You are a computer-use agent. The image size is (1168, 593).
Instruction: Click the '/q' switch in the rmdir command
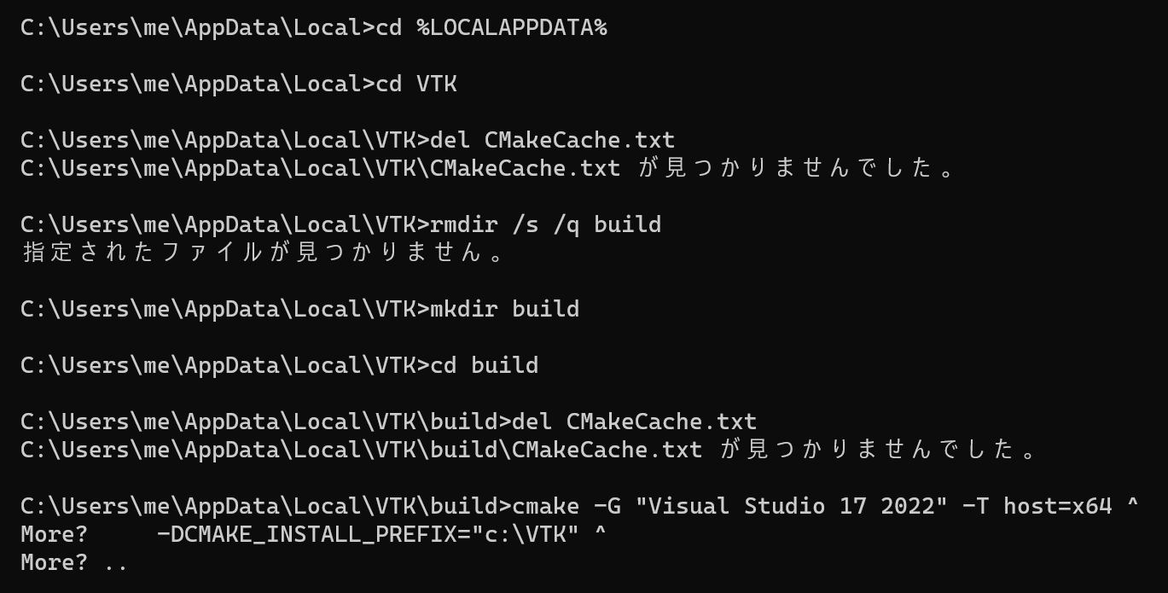[567, 224]
